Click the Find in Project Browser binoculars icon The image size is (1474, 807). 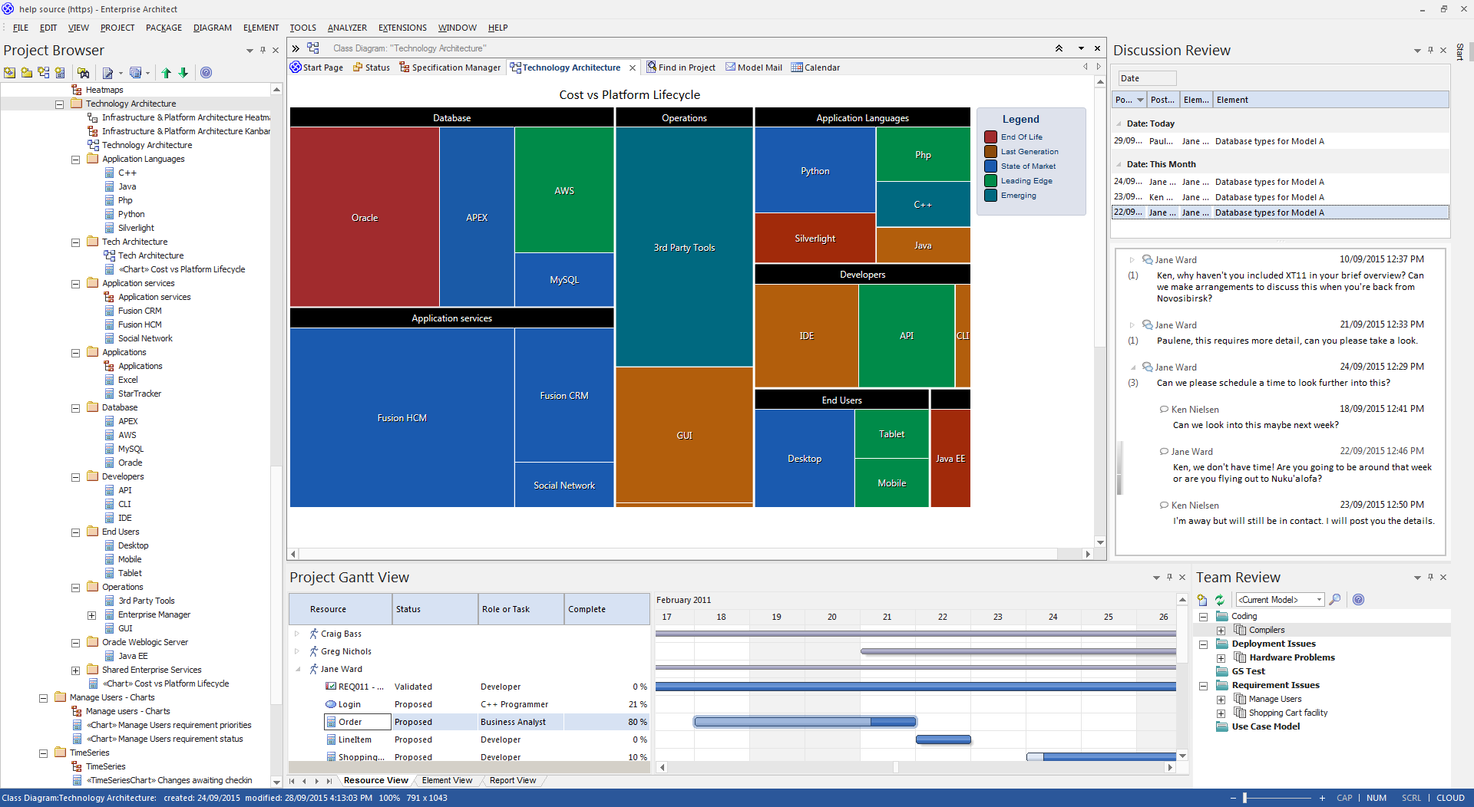point(83,73)
